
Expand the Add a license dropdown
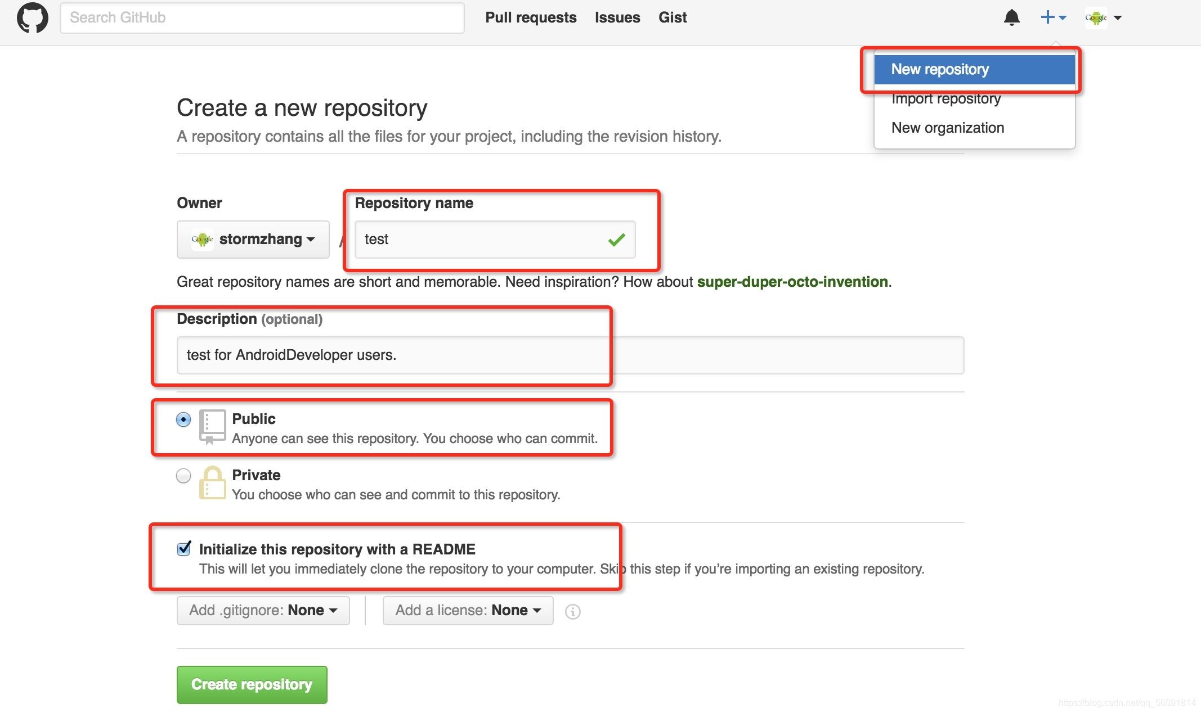click(x=468, y=611)
